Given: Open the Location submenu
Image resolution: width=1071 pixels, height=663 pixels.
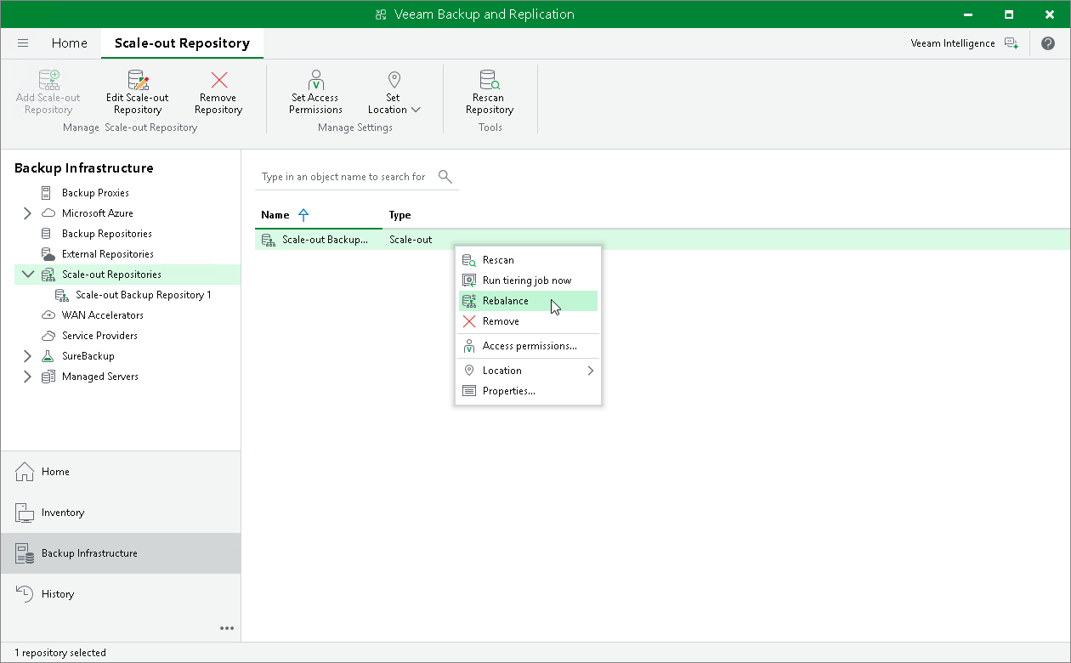Looking at the screenshot, I should 528,371.
